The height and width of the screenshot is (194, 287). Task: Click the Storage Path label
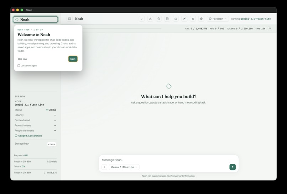coord(22,144)
